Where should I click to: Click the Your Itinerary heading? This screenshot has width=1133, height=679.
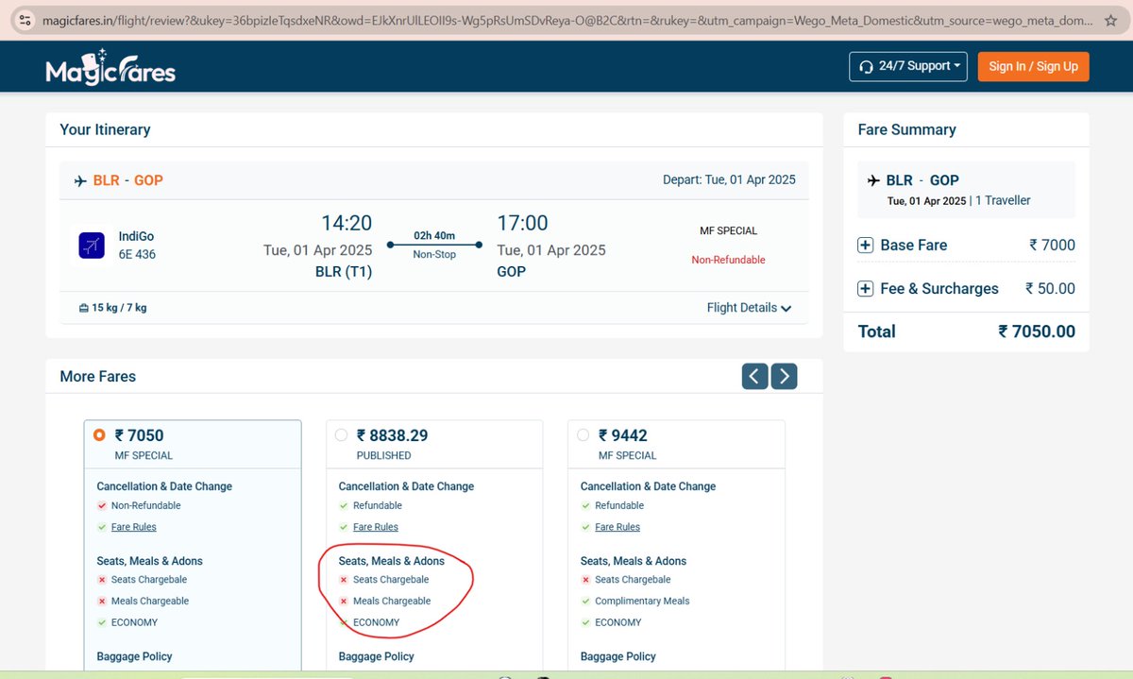click(105, 129)
